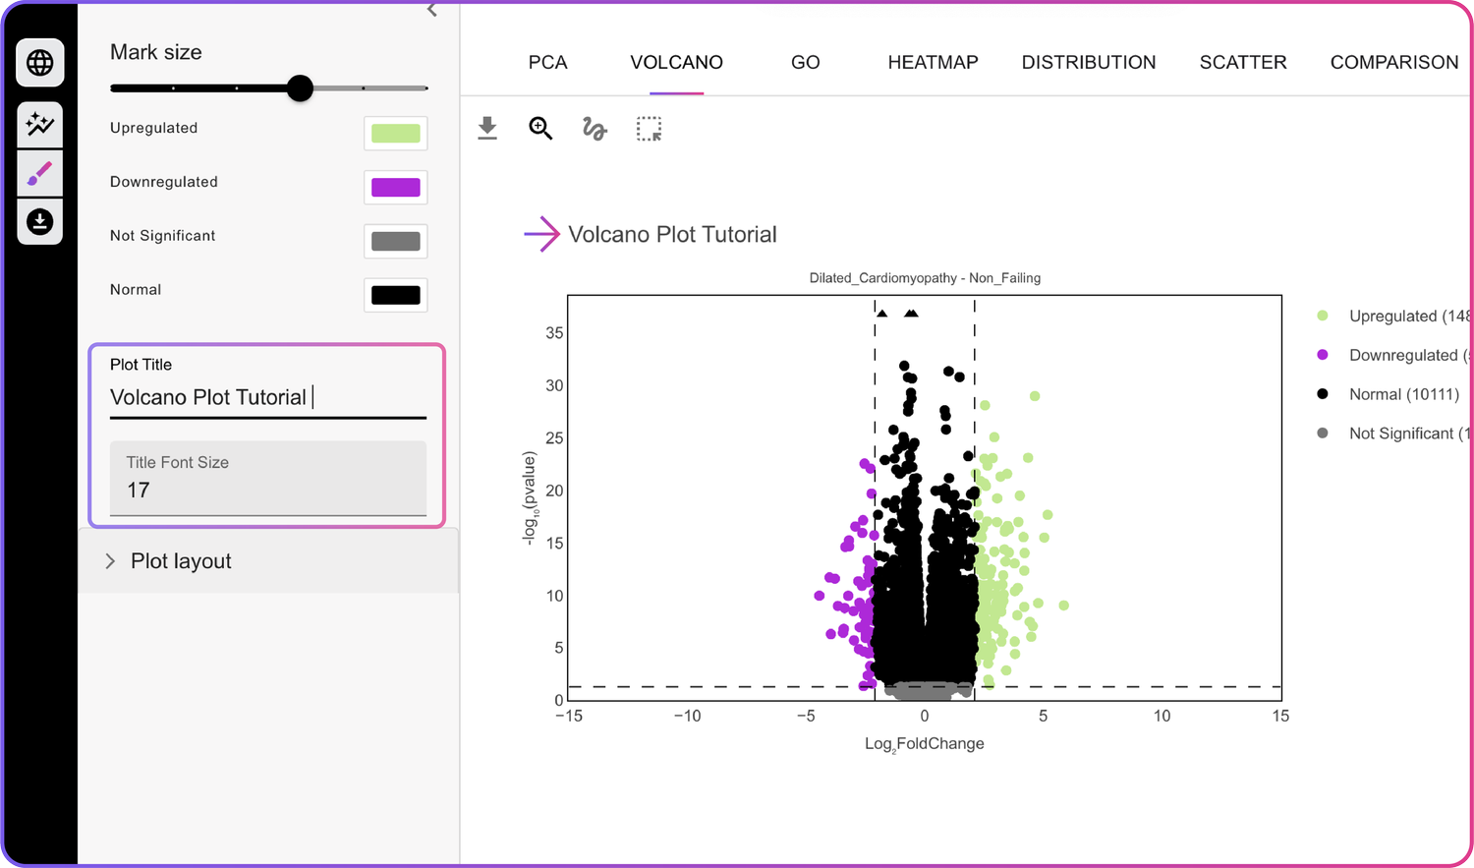Select the globe icon in the sidebar
Image resolution: width=1474 pixels, height=868 pixels.
coord(39,62)
